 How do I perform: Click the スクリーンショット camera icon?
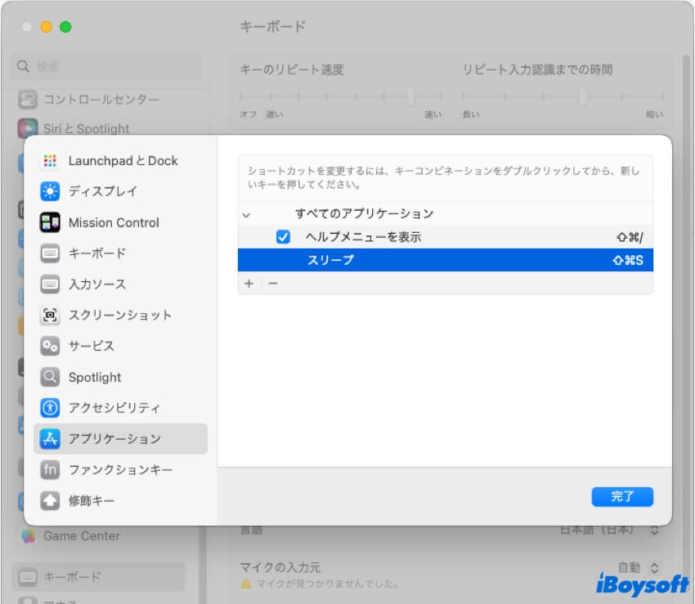(50, 315)
